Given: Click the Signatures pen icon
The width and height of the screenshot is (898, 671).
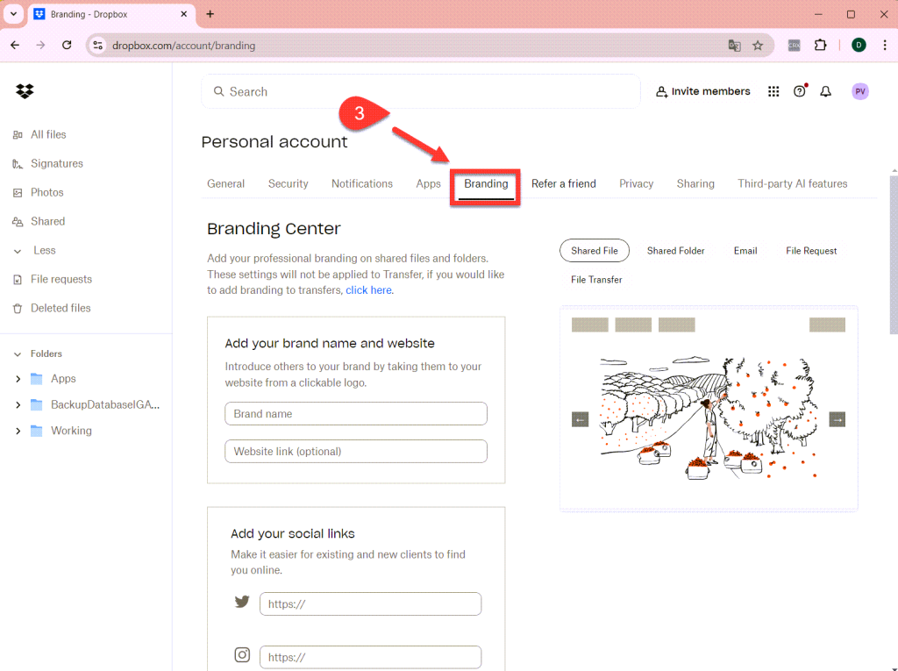Looking at the screenshot, I should 18,164.
